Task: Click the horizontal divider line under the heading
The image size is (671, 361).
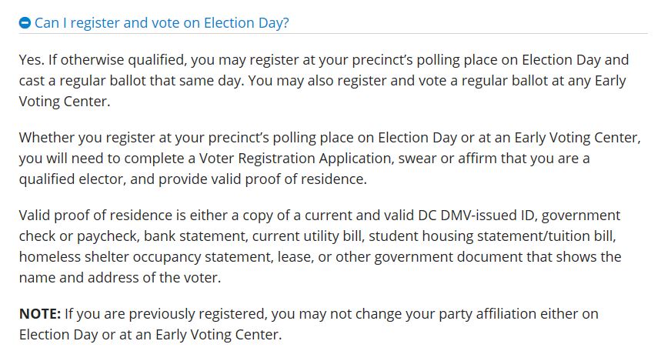Action: tap(333, 33)
